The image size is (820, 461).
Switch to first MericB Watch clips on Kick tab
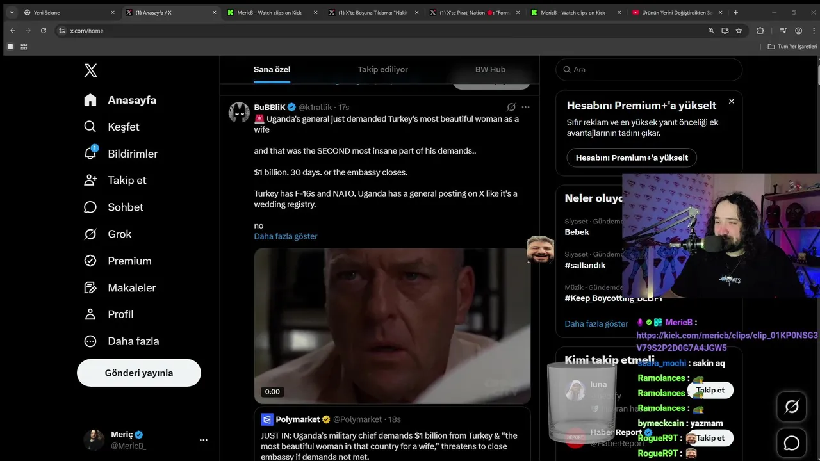coord(272,12)
